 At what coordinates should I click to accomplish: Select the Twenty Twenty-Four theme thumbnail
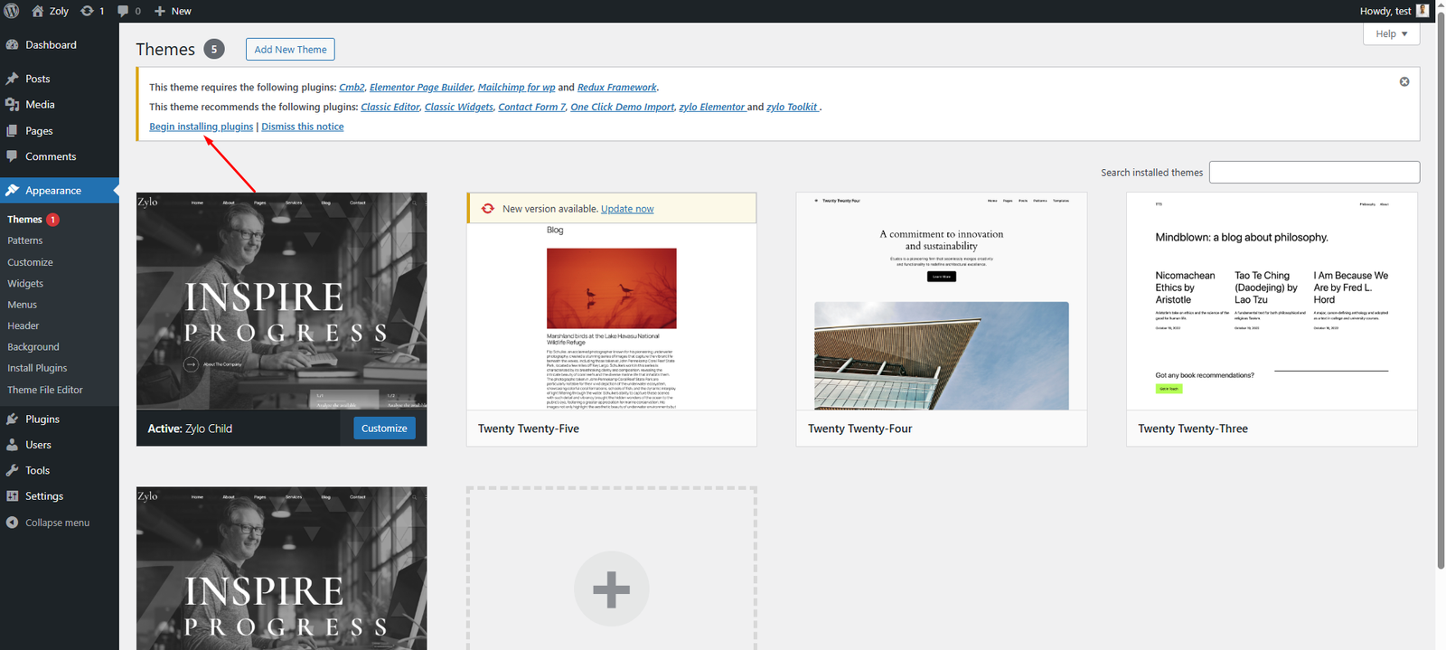coord(941,301)
